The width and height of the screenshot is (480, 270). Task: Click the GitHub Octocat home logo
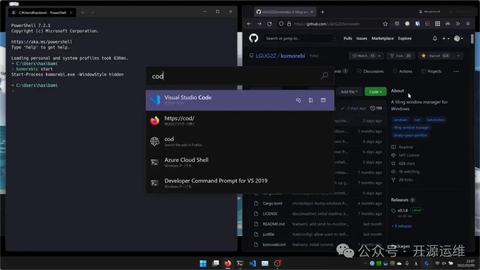click(x=253, y=38)
